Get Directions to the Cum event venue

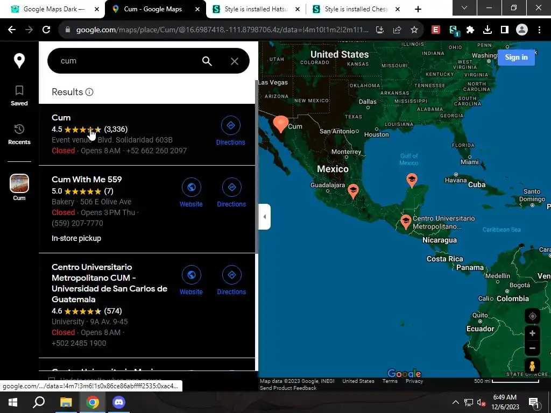coord(230,131)
